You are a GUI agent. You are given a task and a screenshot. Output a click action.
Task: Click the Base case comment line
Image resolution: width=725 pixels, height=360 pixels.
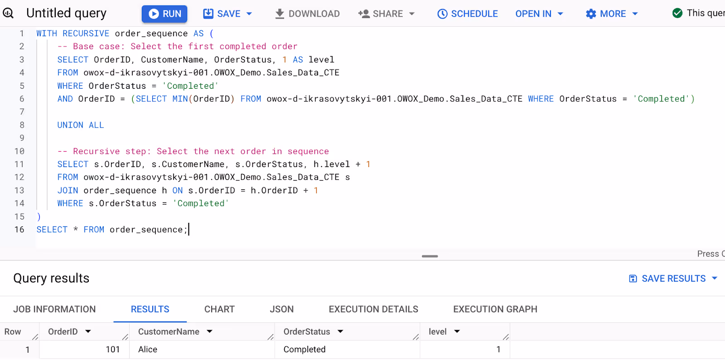[x=177, y=47]
